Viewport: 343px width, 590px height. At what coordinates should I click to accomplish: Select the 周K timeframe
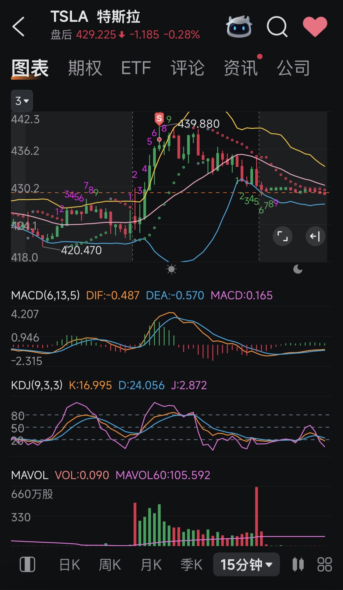coord(110,565)
